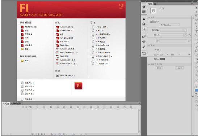
Task: Open the Components panel icon in dock
Action: [x=144, y=41]
